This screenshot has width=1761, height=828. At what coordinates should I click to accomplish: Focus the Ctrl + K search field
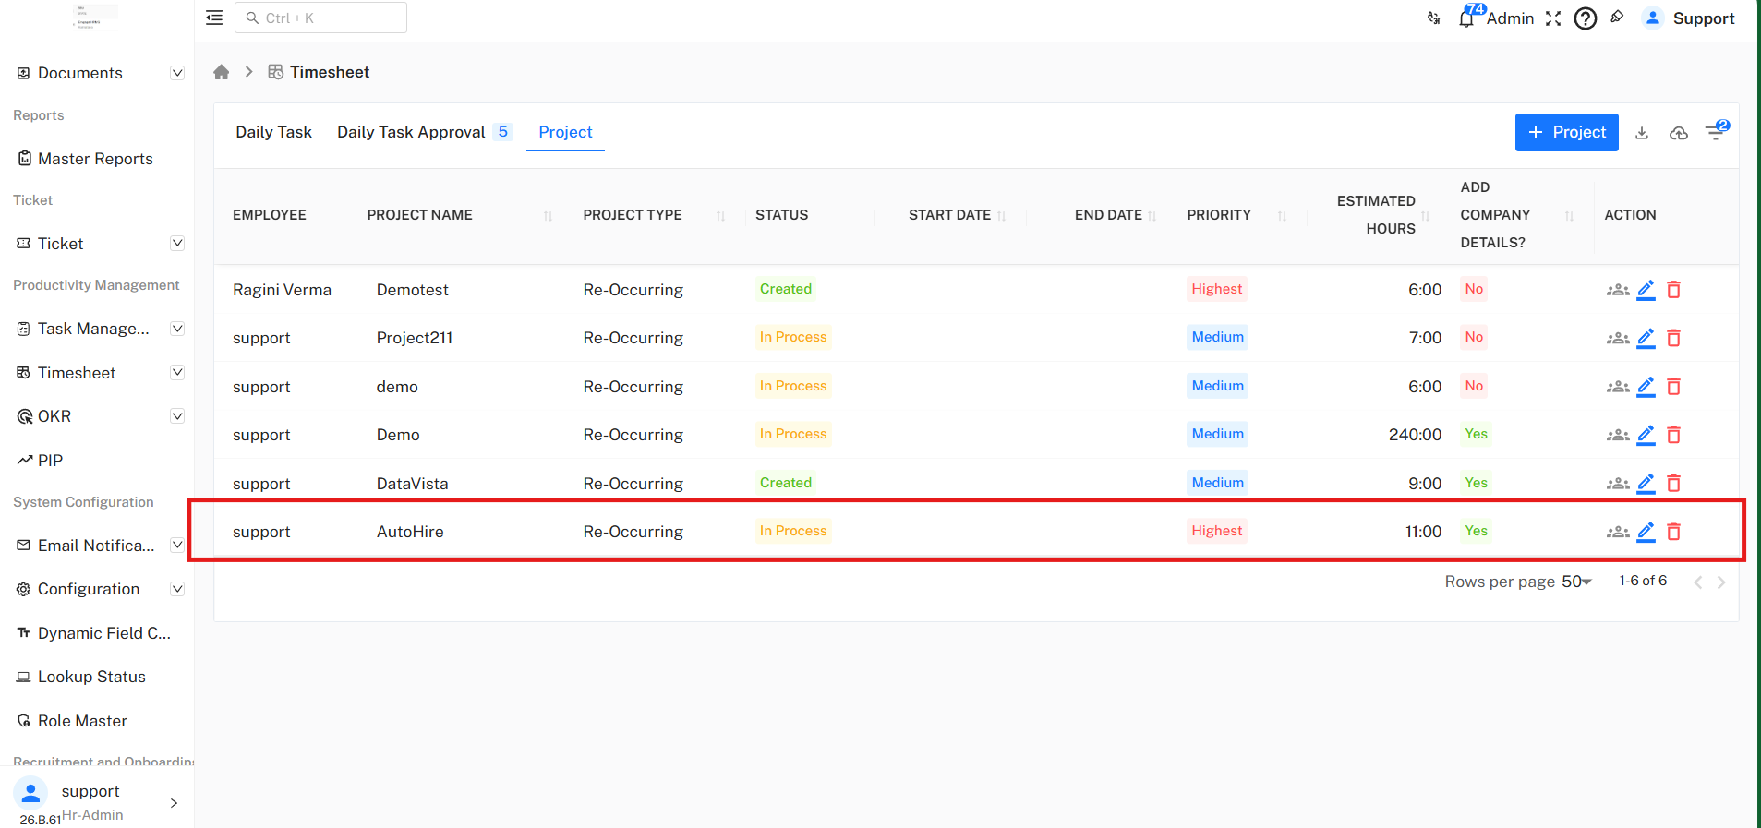click(x=321, y=18)
